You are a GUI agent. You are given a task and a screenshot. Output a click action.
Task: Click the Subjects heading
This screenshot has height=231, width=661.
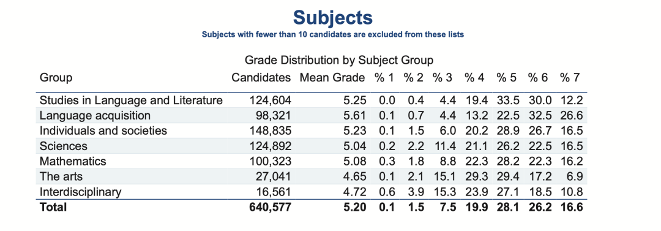click(332, 18)
